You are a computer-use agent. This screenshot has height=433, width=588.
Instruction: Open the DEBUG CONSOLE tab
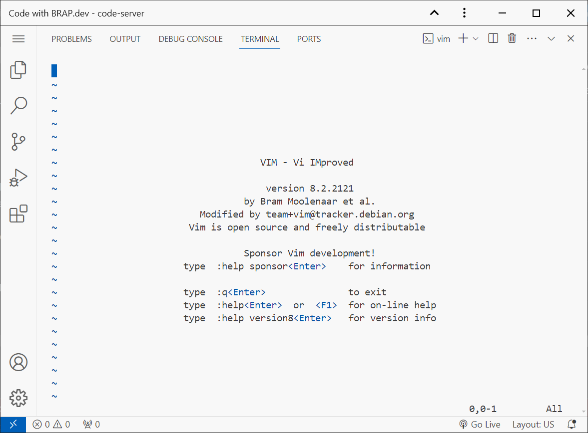point(190,38)
